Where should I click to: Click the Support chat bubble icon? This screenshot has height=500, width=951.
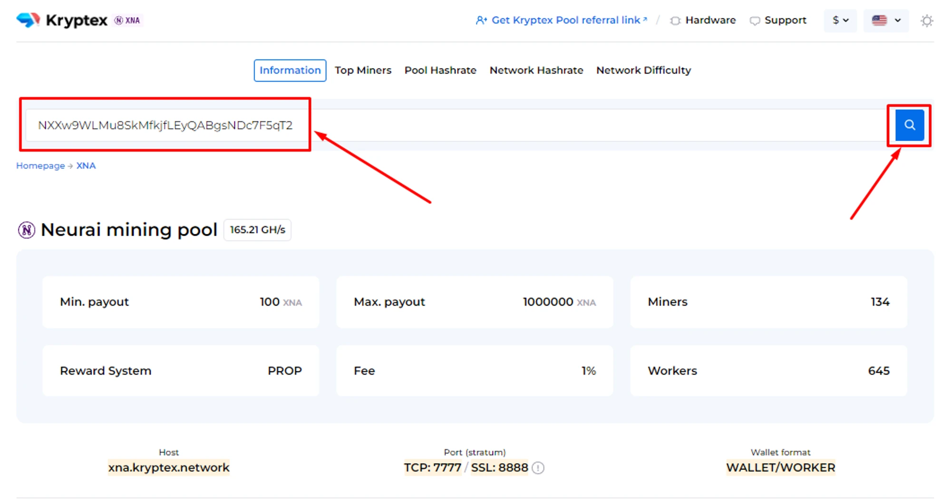click(754, 21)
